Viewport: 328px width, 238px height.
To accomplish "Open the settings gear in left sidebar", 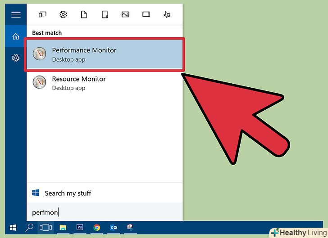I will pyautogui.click(x=16, y=58).
